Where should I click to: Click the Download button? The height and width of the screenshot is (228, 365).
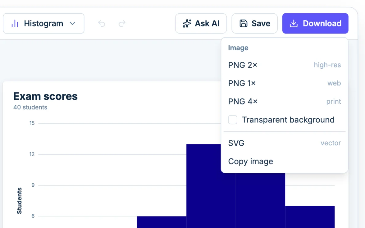[x=315, y=23]
